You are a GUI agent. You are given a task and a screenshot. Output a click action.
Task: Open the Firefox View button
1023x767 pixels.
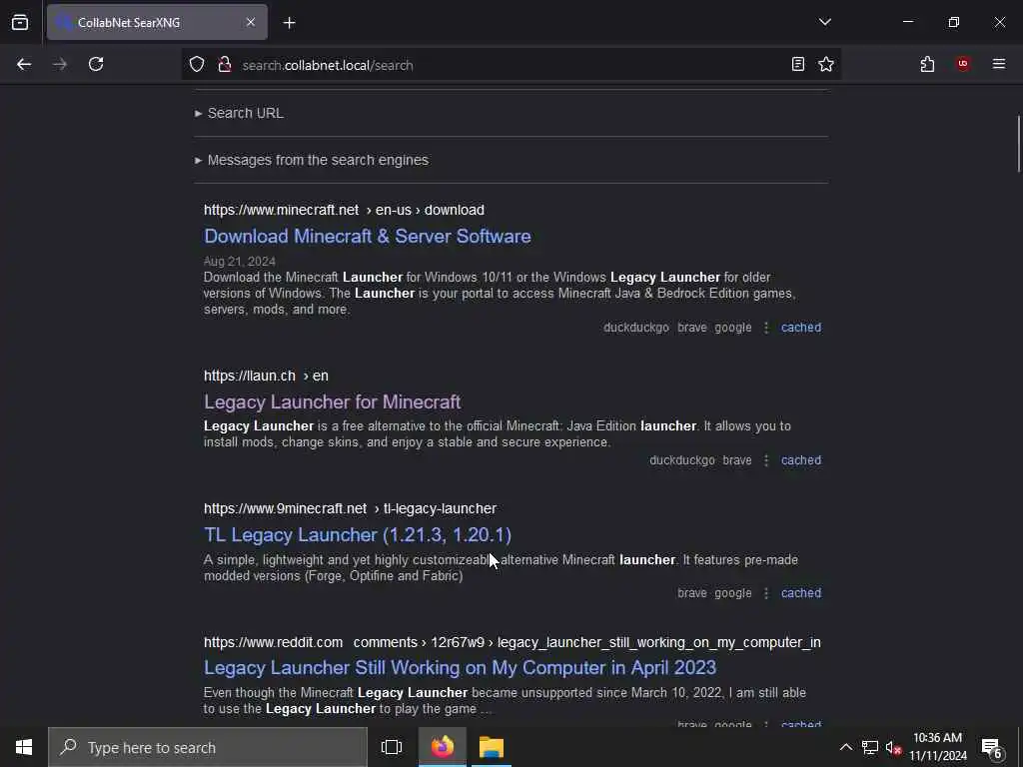click(x=20, y=22)
